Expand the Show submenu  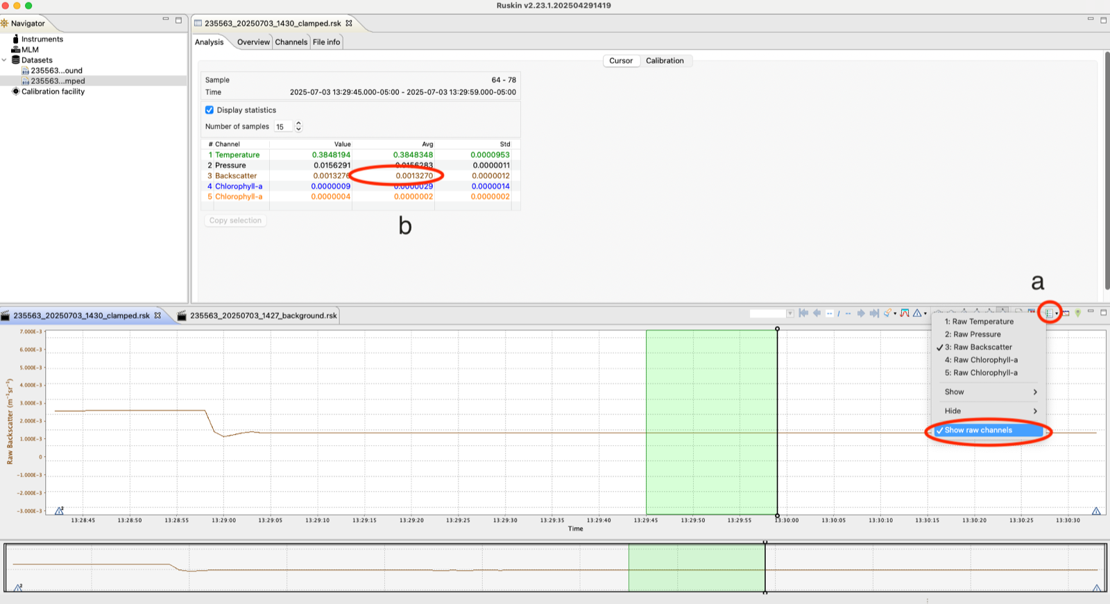pyautogui.click(x=988, y=392)
